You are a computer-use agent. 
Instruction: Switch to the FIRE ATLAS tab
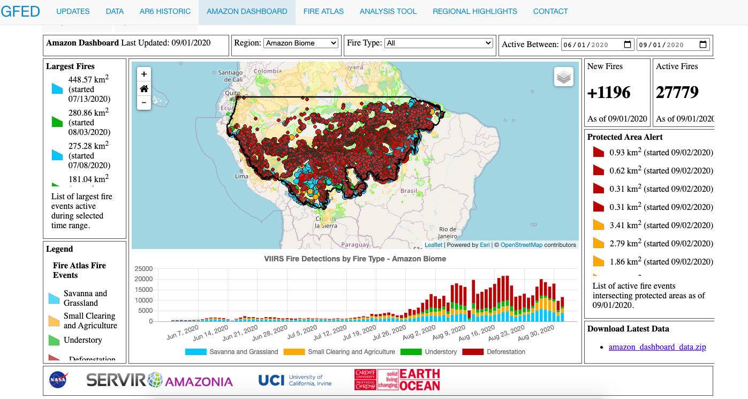(x=323, y=11)
